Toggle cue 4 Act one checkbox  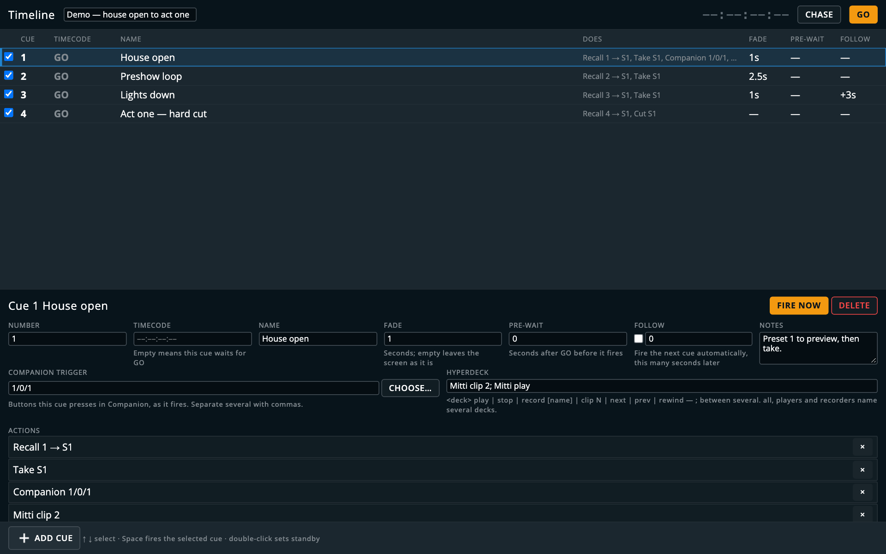coord(9,113)
